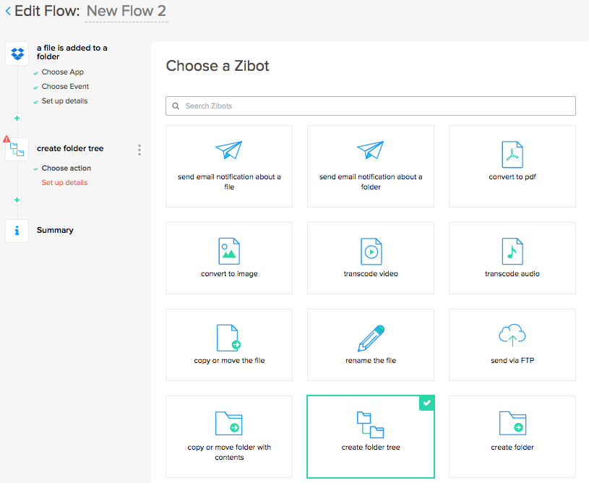589x483 pixels.
Task: Open the three-dot menu for create folder tree
Action: click(139, 150)
